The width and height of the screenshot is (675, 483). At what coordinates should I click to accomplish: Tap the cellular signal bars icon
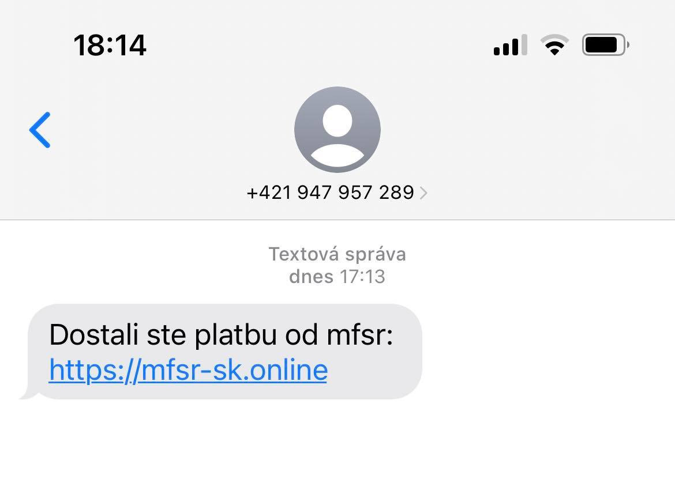[x=510, y=45]
